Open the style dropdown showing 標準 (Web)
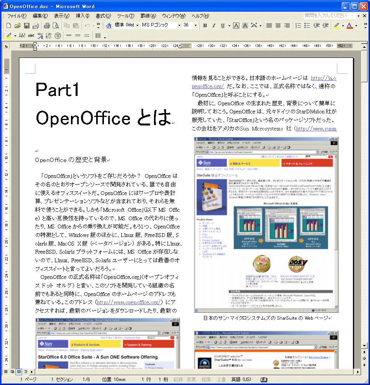This screenshot has height=385, width=370. [x=138, y=25]
